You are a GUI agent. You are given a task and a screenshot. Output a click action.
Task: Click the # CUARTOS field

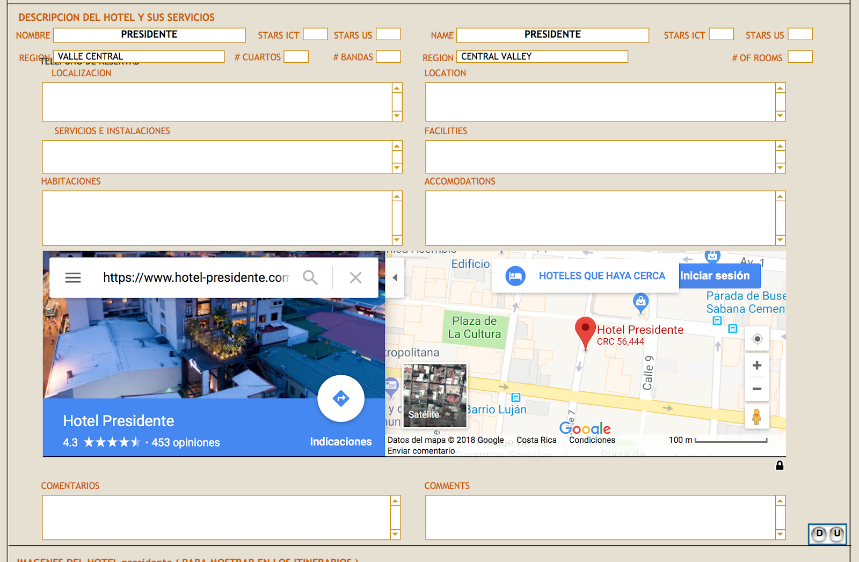(296, 56)
